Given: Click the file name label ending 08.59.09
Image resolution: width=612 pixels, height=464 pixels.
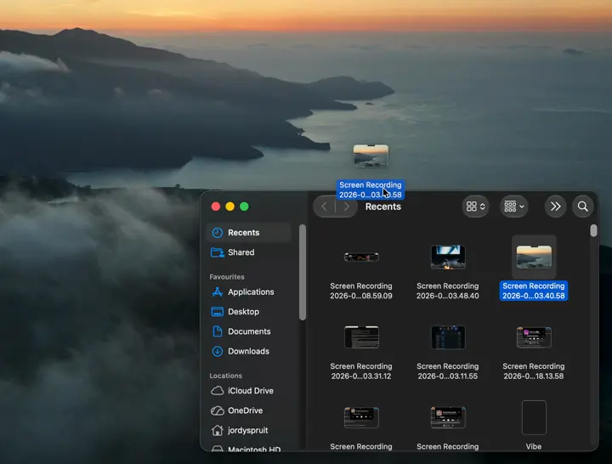Looking at the screenshot, I should [361, 291].
